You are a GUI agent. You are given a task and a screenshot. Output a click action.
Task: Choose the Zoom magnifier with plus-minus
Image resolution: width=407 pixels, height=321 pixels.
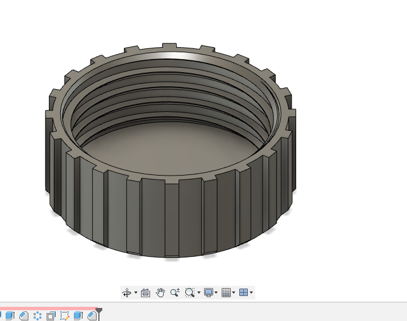[x=175, y=293]
